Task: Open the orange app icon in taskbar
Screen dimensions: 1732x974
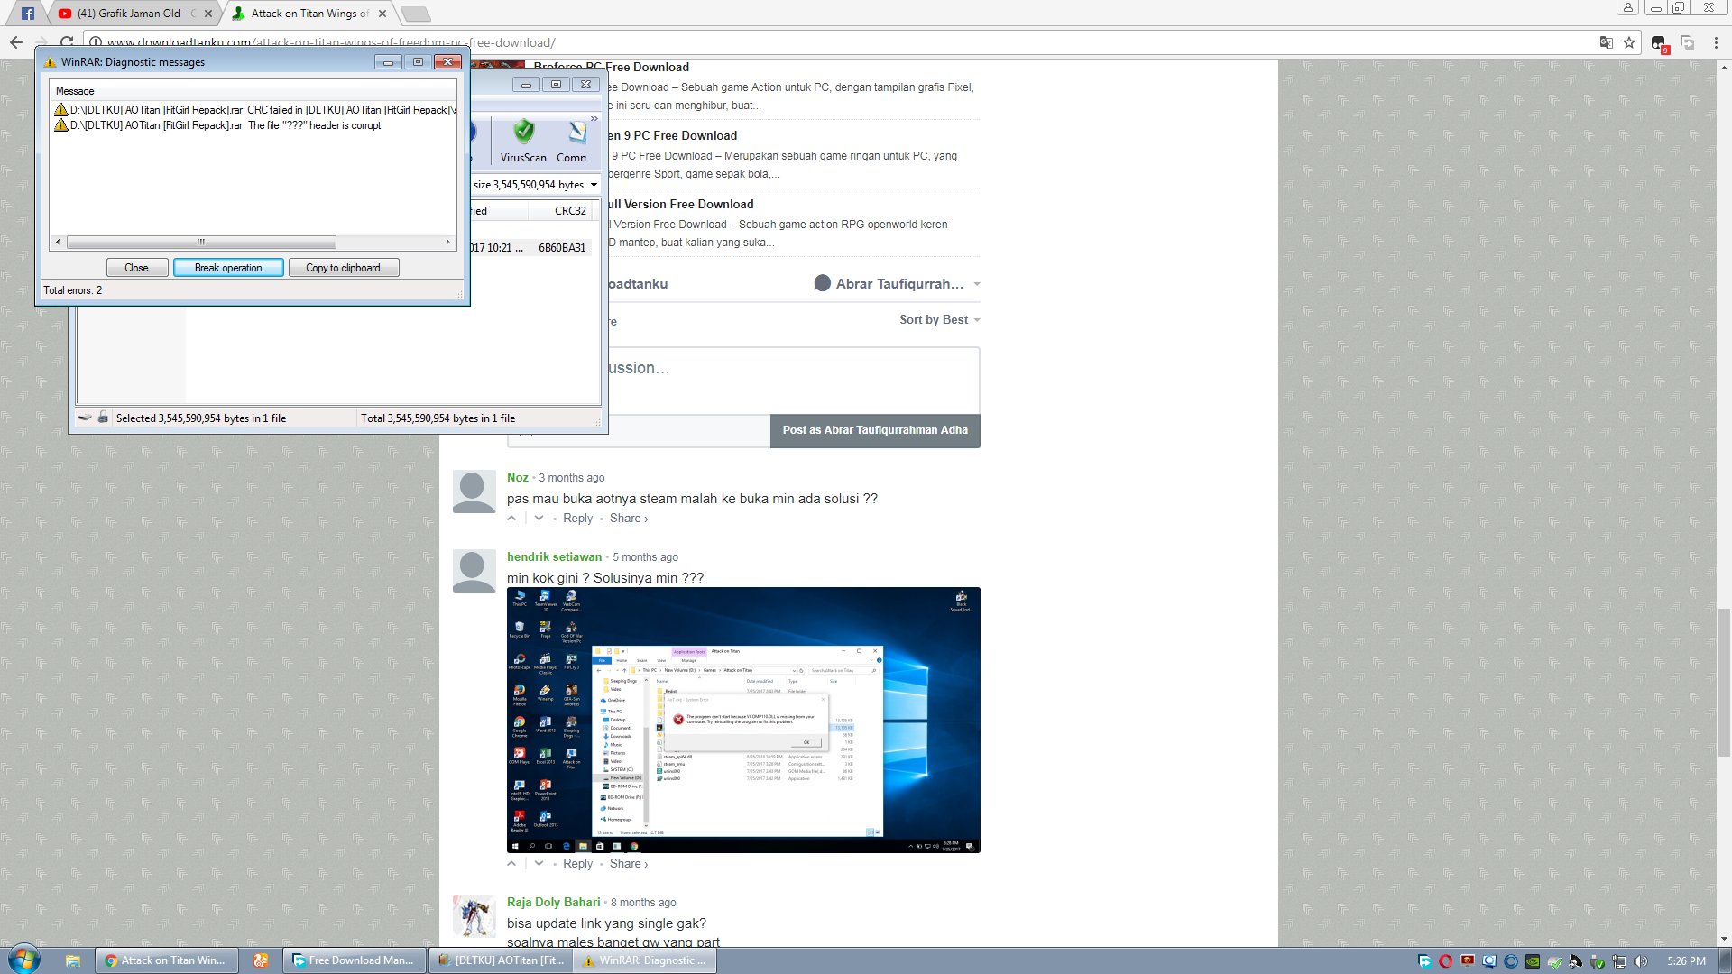Action: click(x=261, y=960)
